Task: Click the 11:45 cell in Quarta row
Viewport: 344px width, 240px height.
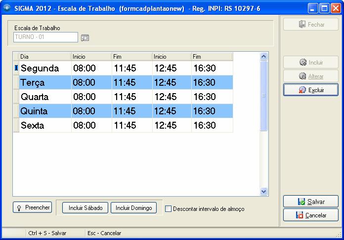Action: coord(132,97)
